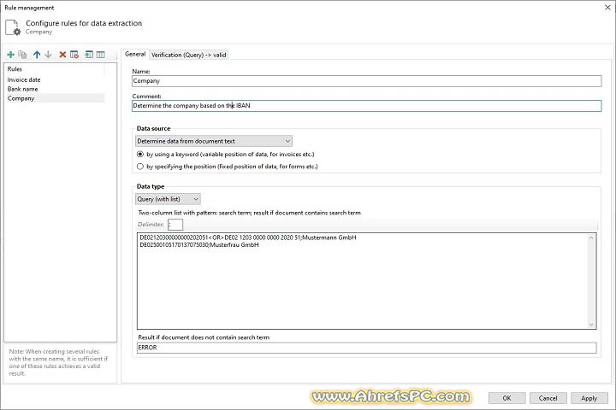Click the Musterfrau GmbH line in the list box

pos(199,245)
